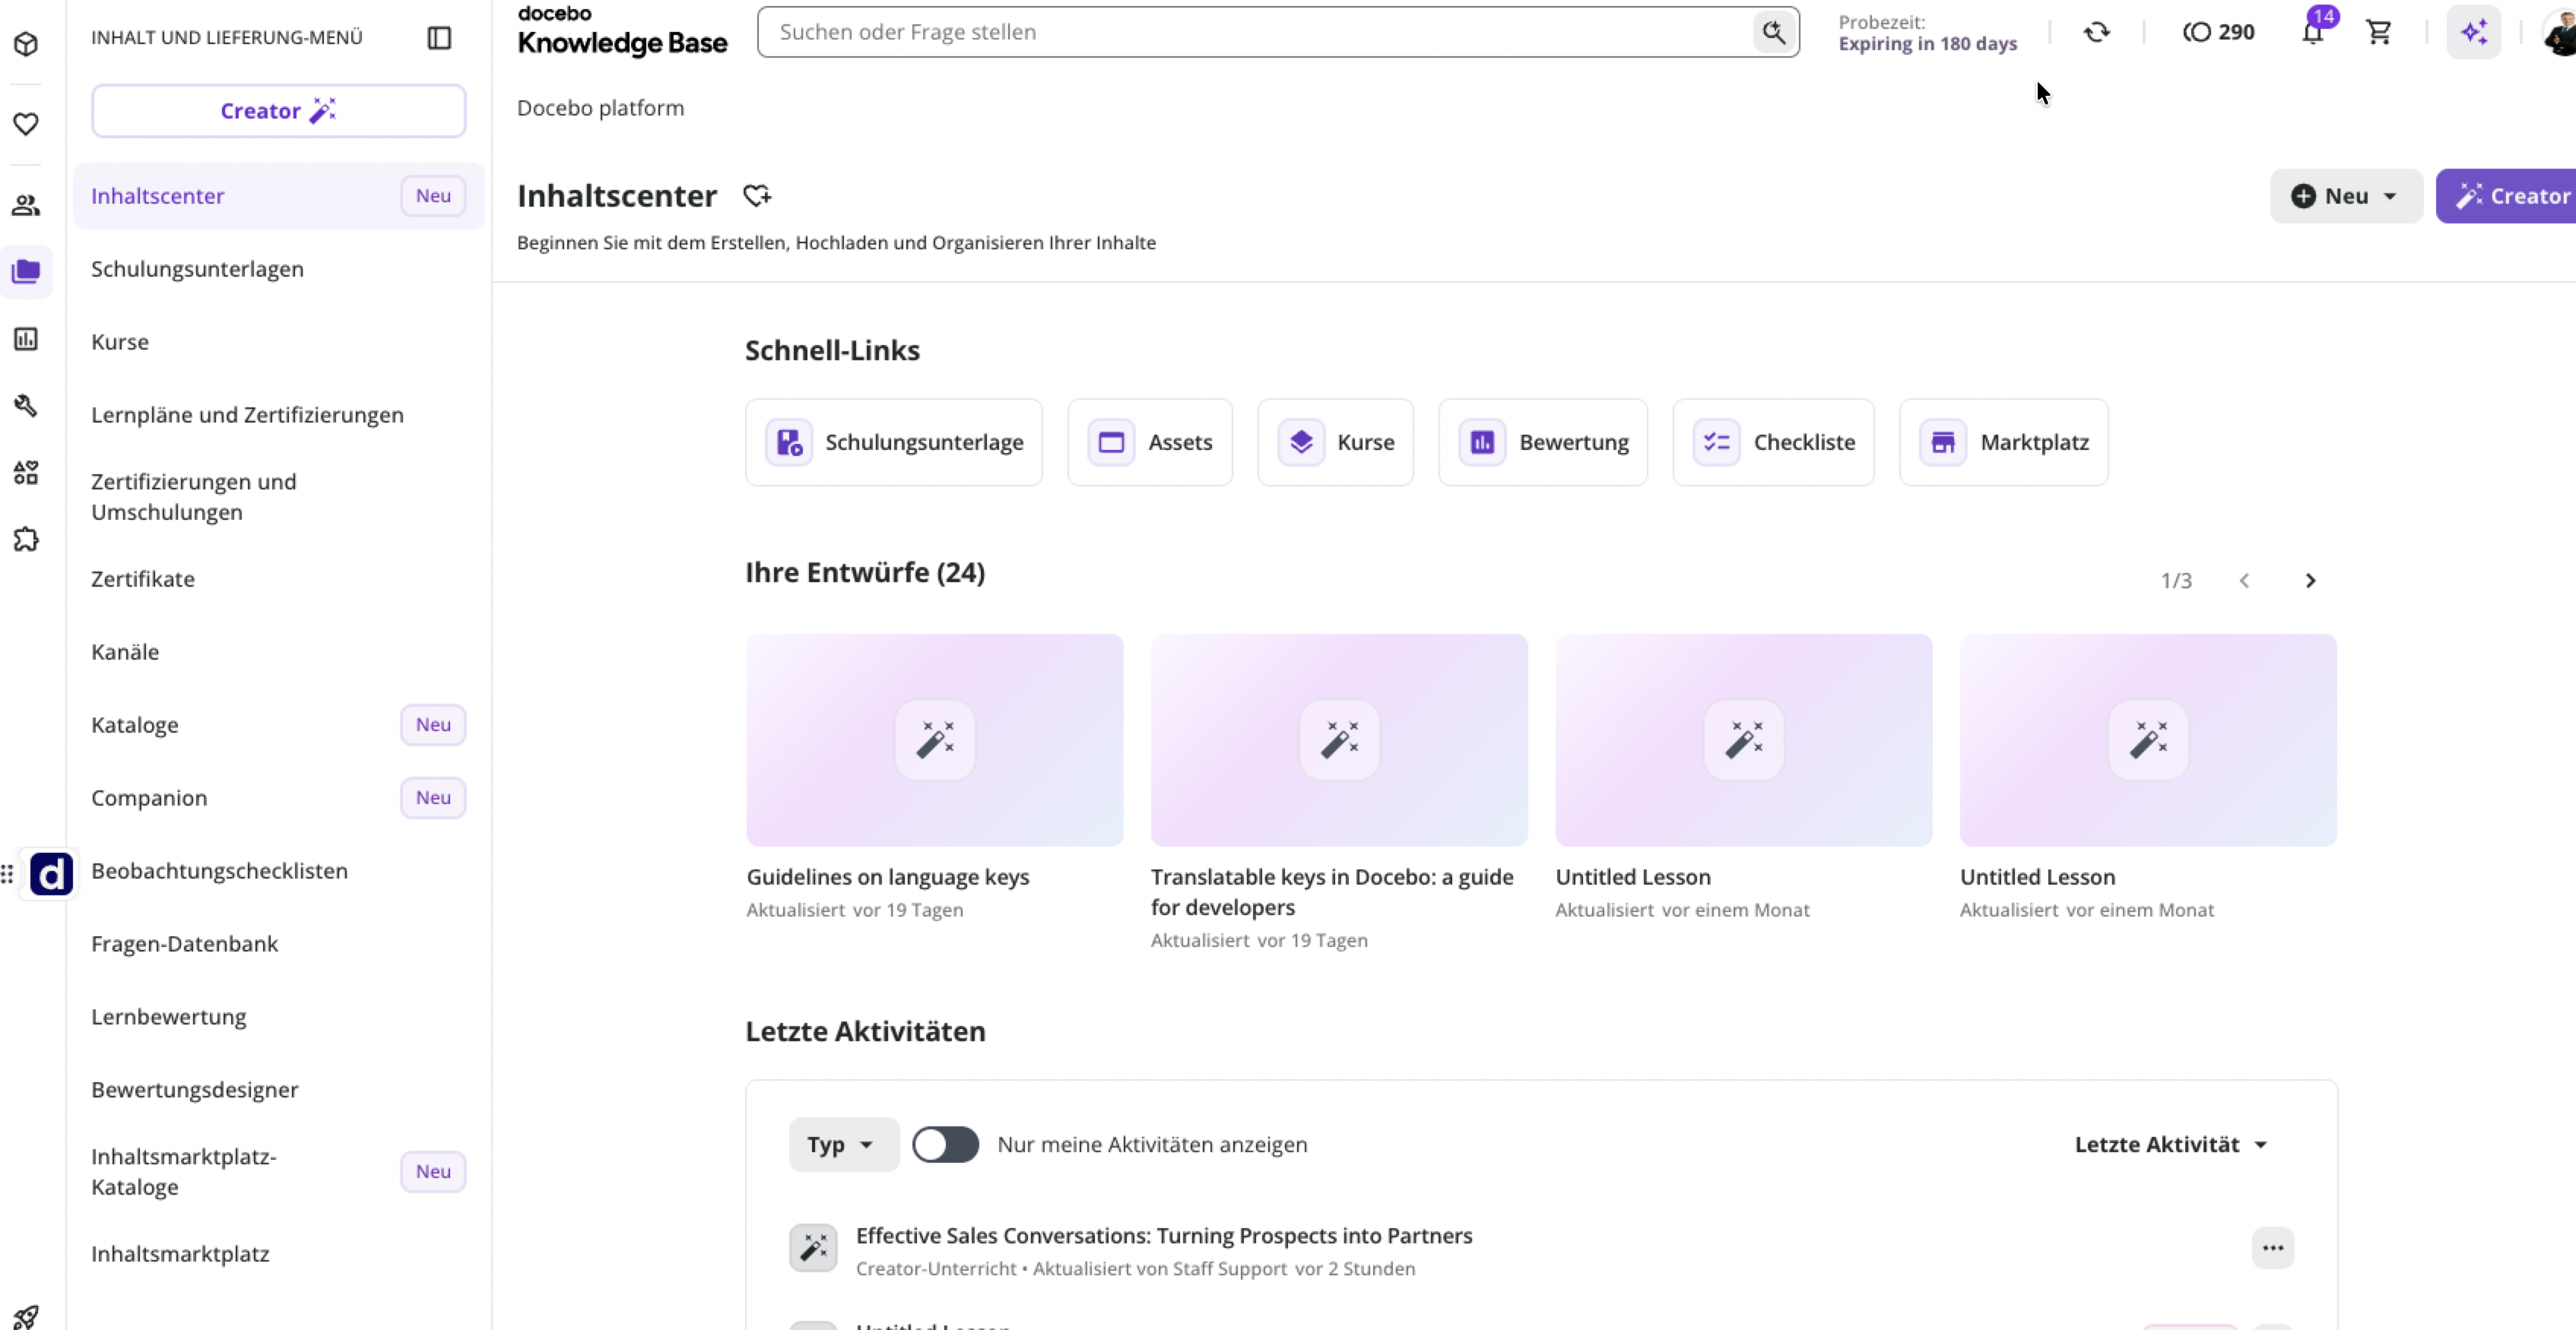The image size is (2576, 1330).
Task: Open the shopping cart icon
Action: 2379,32
